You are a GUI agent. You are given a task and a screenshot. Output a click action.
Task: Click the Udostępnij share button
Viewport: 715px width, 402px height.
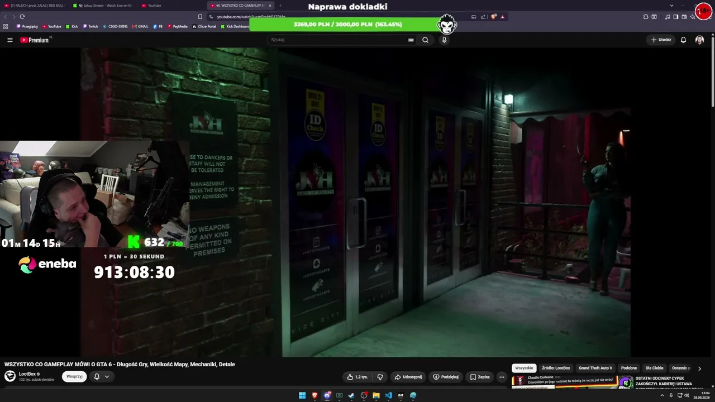click(x=408, y=377)
